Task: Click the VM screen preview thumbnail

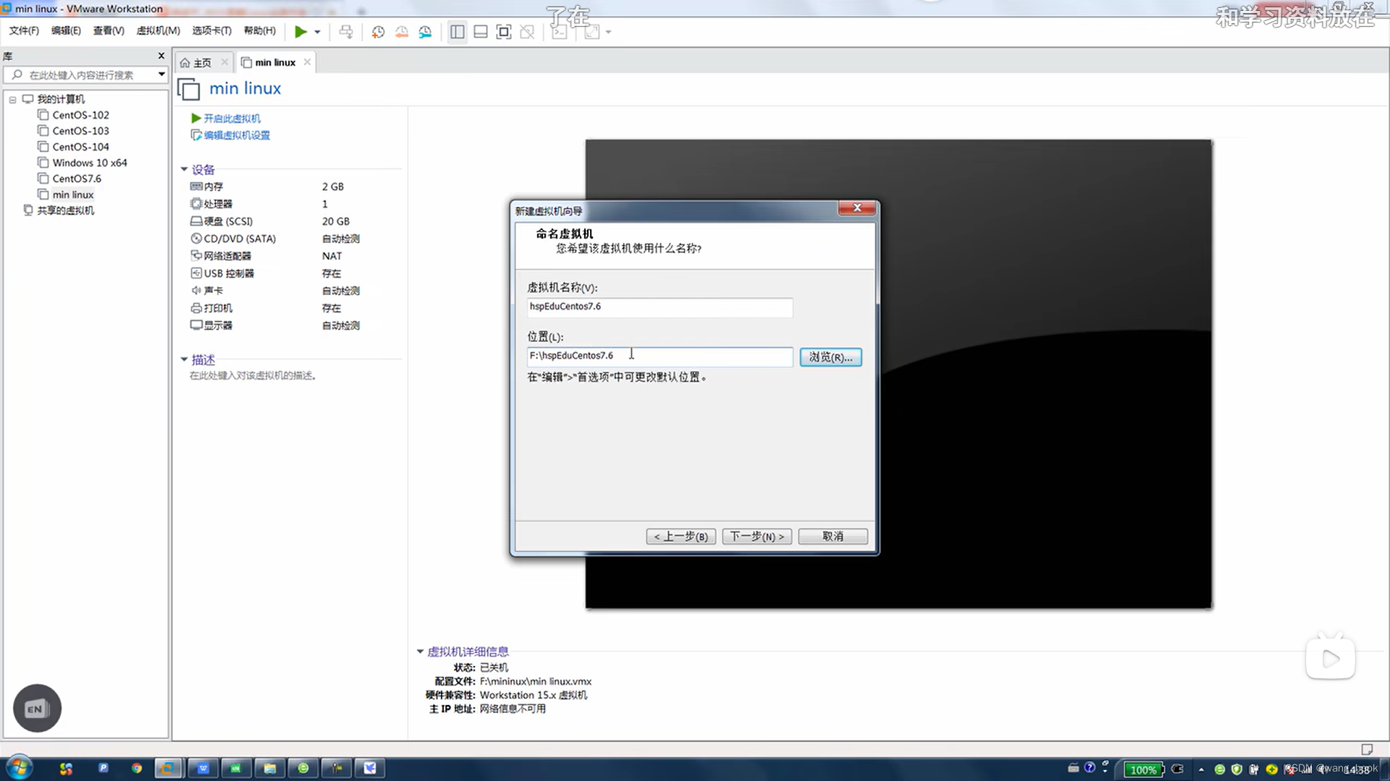Action: click(x=898, y=374)
